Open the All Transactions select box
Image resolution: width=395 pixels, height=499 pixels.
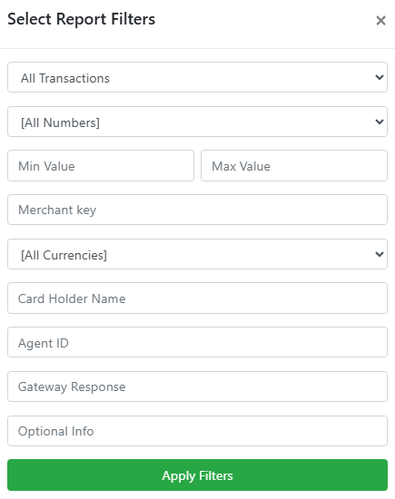(198, 77)
